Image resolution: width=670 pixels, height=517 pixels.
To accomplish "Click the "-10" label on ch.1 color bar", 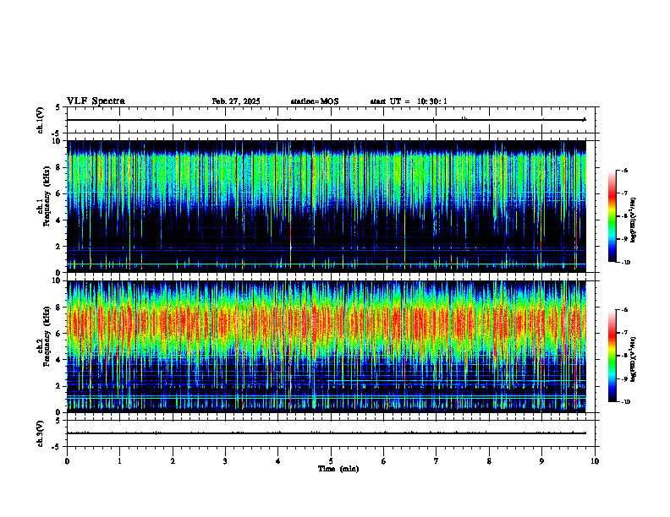I will click(625, 263).
